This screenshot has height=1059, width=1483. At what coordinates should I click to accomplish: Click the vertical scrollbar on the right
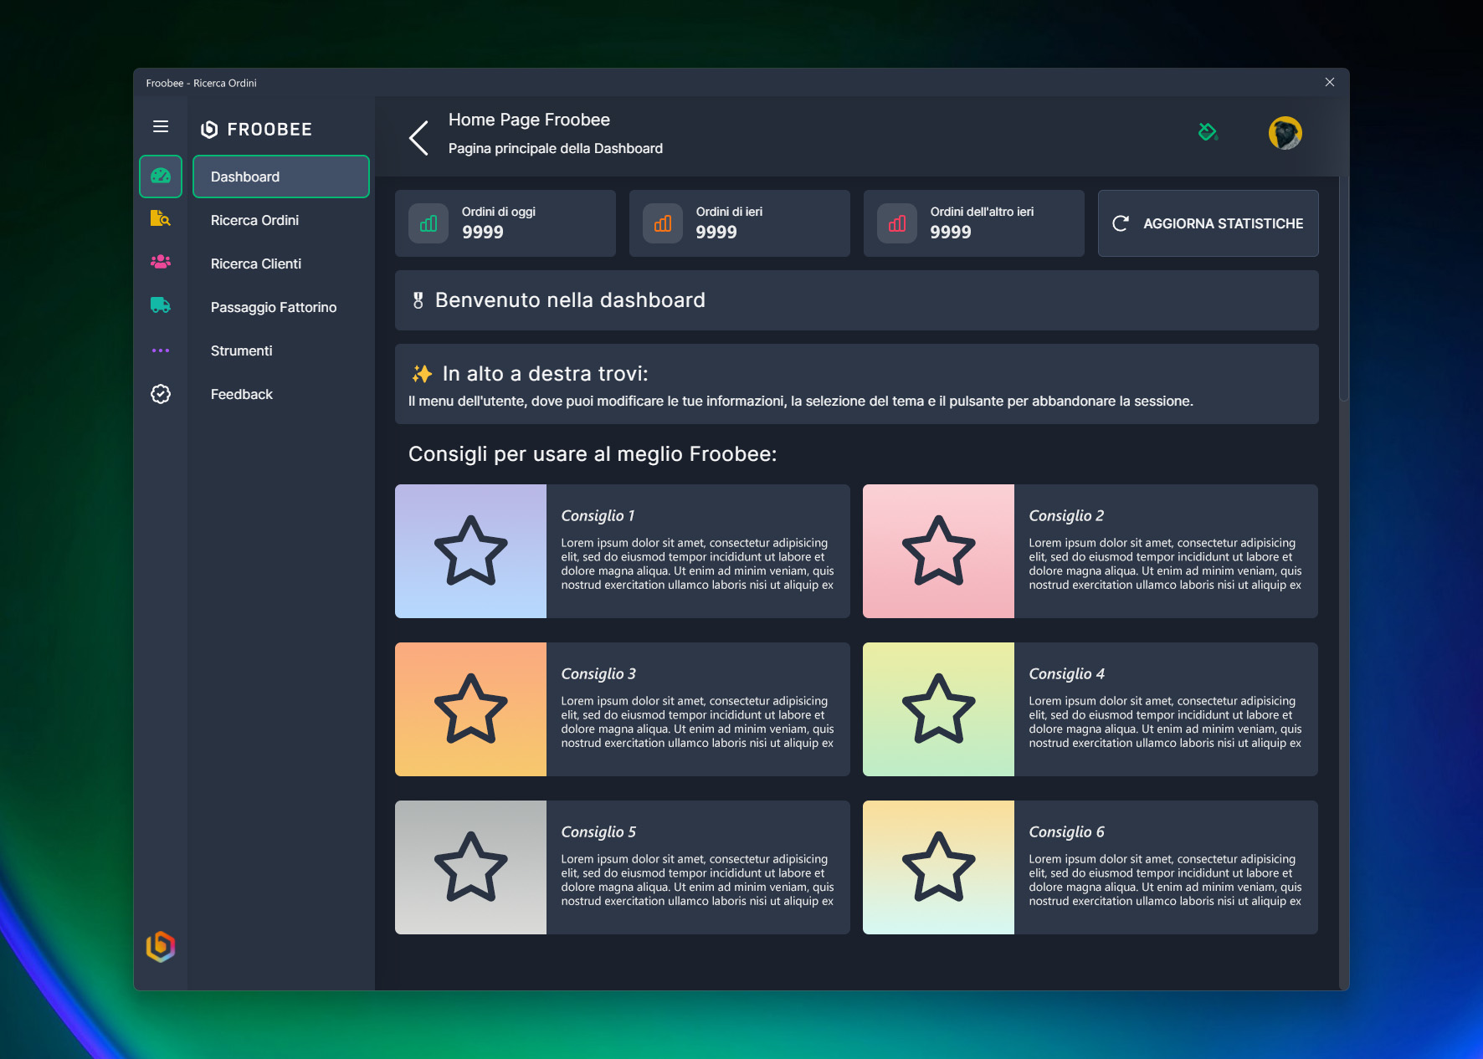coord(1344,289)
